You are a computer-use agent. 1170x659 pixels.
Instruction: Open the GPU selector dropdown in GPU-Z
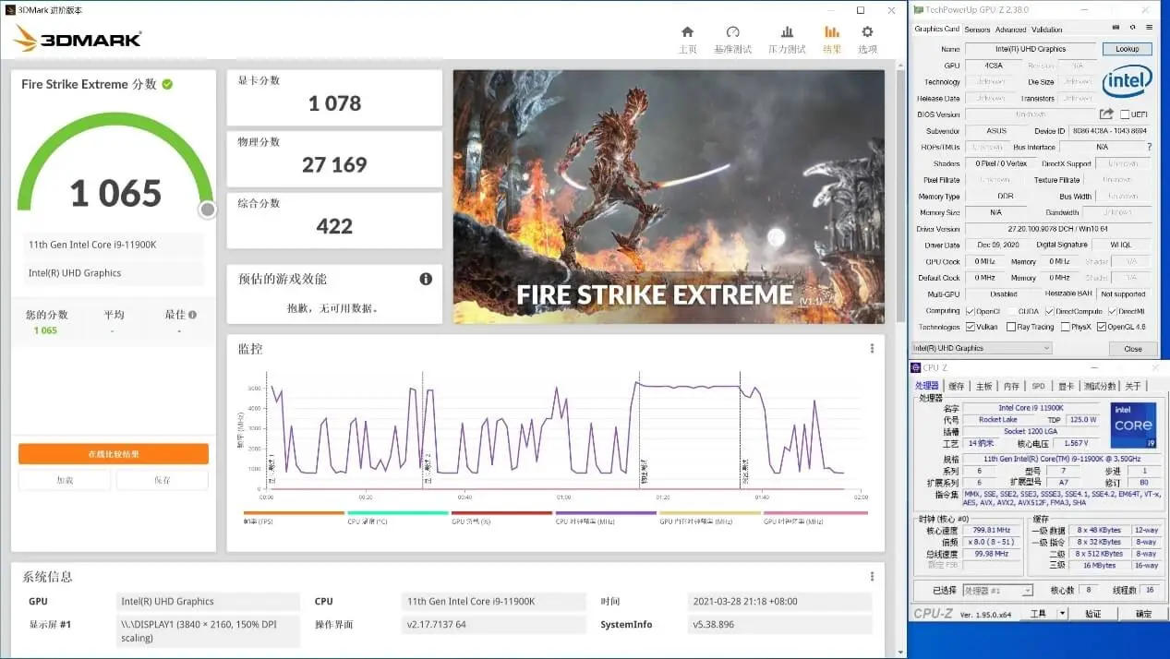point(982,348)
